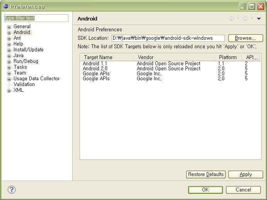Click the help question mark icon

pyautogui.click(x=12, y=190)
